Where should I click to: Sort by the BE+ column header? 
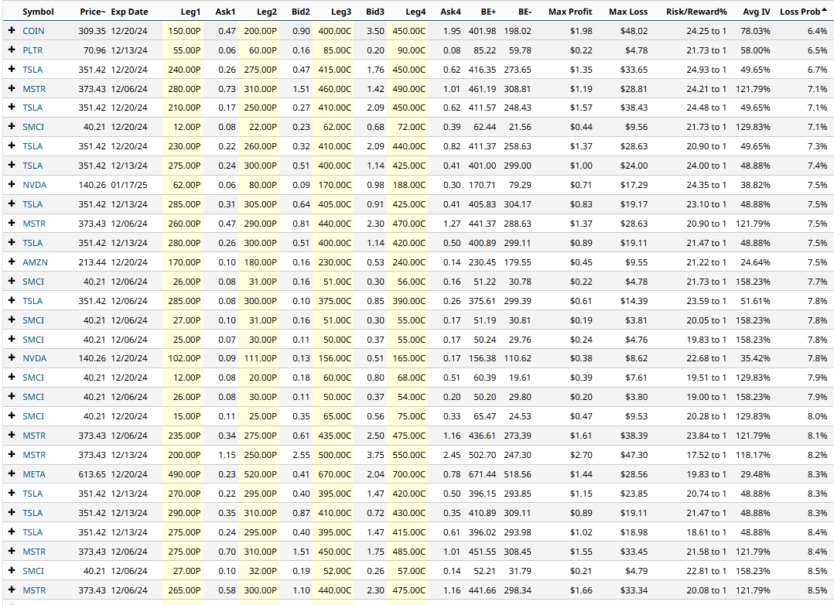(487, 12)
